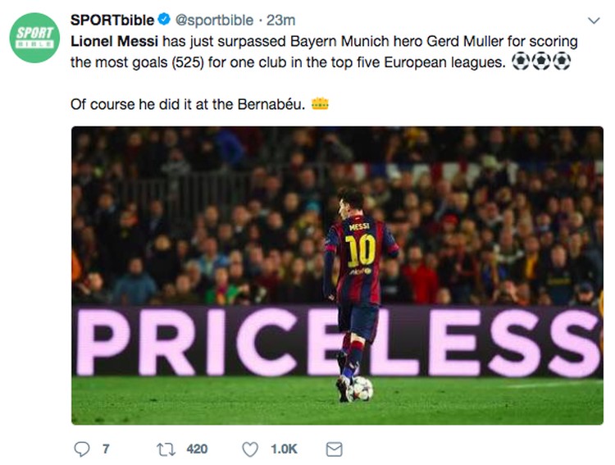Viewport: 615px width, 465px height.
Task: Like the tweet with heart icon
Action: click(x=250, y=449)
